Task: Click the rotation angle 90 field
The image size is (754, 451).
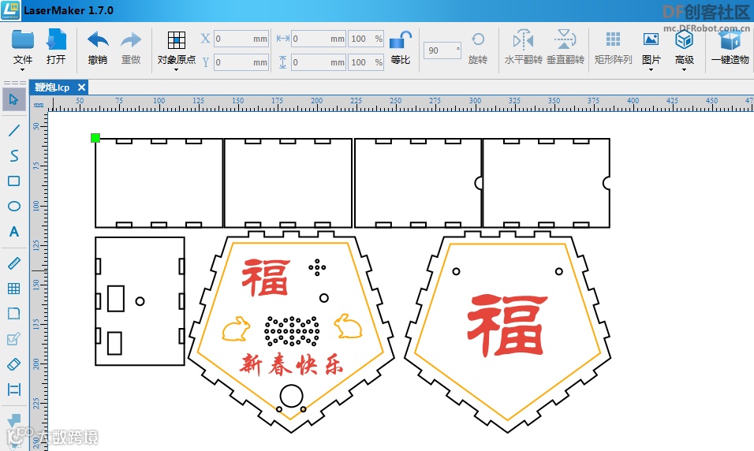Action: [442, 50]
